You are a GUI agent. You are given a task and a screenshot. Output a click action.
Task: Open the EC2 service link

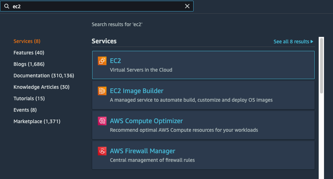(115, 61)
